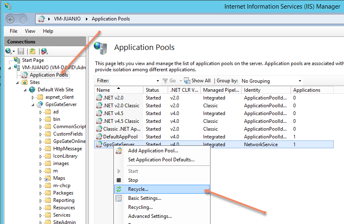Image resolution: width=344 pixels, height=224 pixels.
Task: Click the Add Application Pool icon
Action: pyautogui.click(x=119, y=151)
